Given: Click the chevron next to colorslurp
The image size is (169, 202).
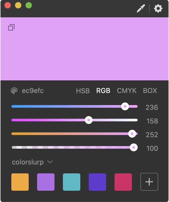Looking at the screenshot, I should point(50,162).
